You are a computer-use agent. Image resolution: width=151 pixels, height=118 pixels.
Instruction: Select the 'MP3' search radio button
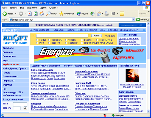pos(37,43)
